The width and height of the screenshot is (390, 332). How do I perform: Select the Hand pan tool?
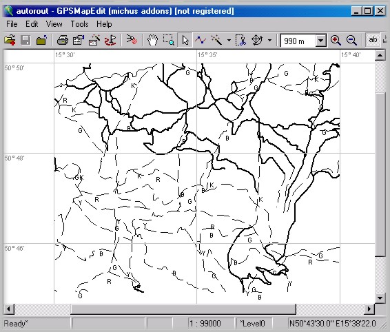(x=152, y=40)
